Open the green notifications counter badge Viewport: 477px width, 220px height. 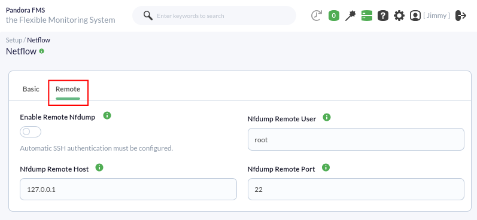334,16
